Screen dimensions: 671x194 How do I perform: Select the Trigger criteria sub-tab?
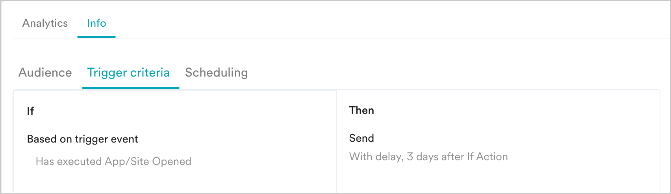(128, 73)
